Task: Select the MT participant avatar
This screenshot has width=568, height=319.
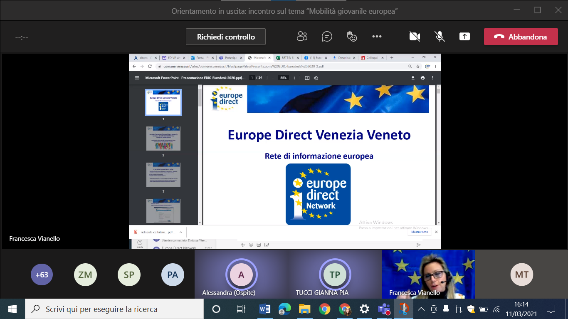Action: tap(522, 274)
